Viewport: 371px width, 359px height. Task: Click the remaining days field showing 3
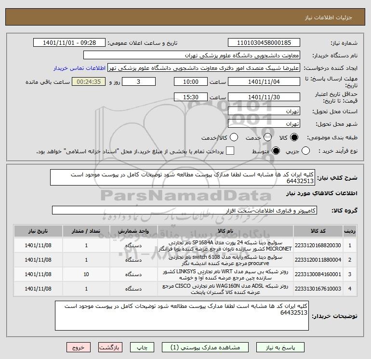(x=139, y=82)
